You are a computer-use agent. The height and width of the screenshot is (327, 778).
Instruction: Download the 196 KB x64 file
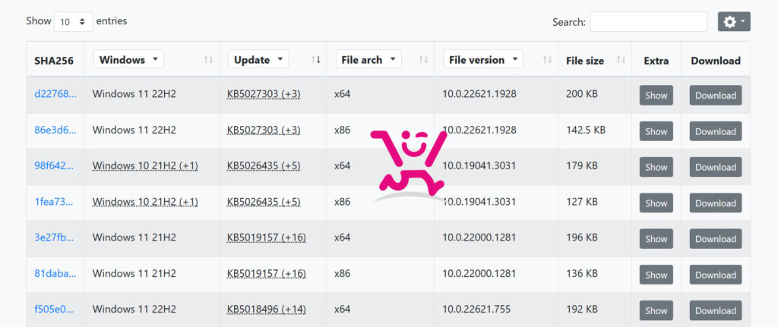716,239
